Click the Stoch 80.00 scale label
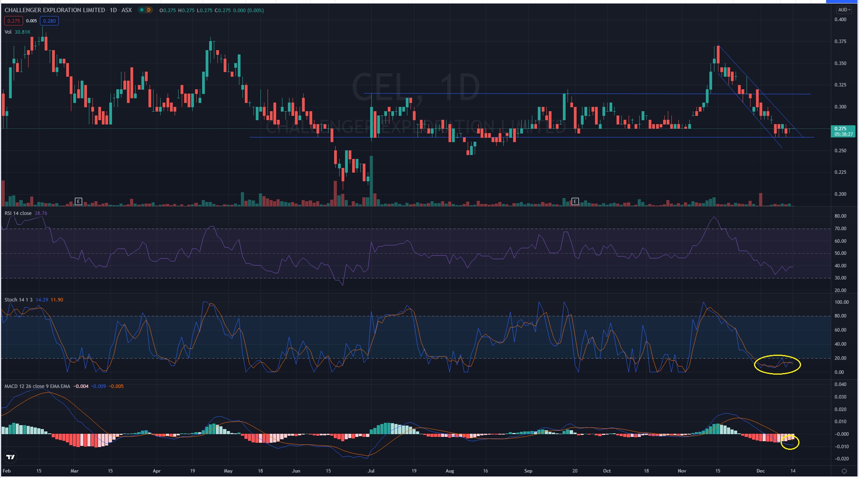This screenshot has height=478, width=859. tap(840, 316)
